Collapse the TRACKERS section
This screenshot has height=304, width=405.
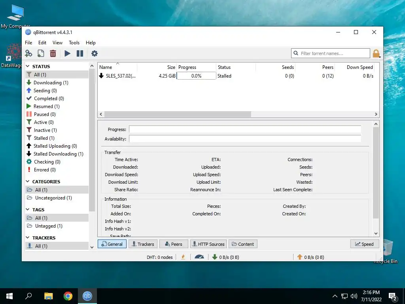pyautogui.click(x=28, y=237)
